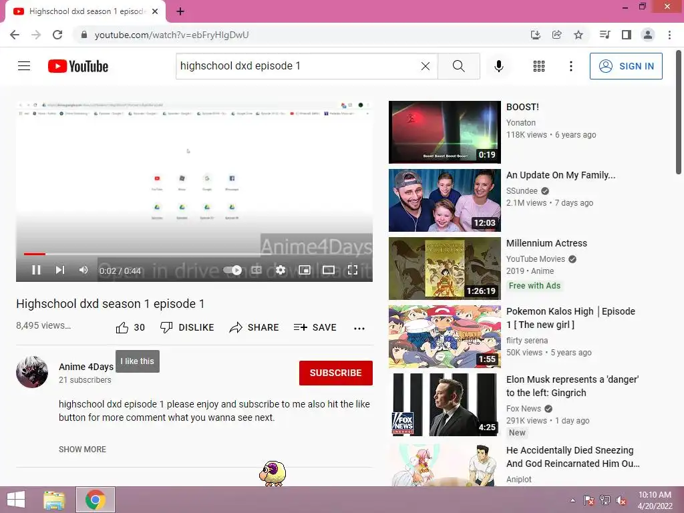Toggle theater mode
Image resolution: width=684 pixels, height=513 pixels.
click(x=328, y=270)
